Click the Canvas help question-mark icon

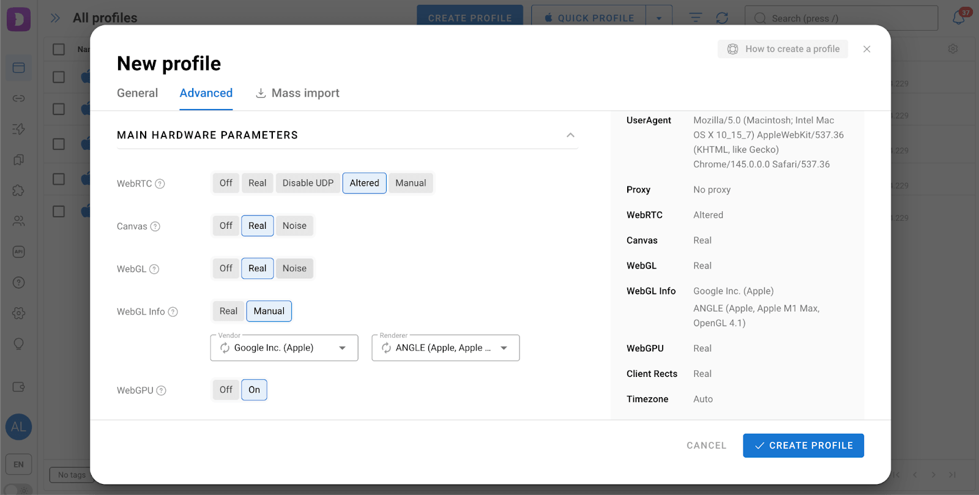tap(155, 226)
